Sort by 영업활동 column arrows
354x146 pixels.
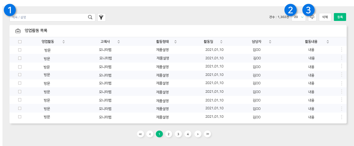click(x=64, y=42)
